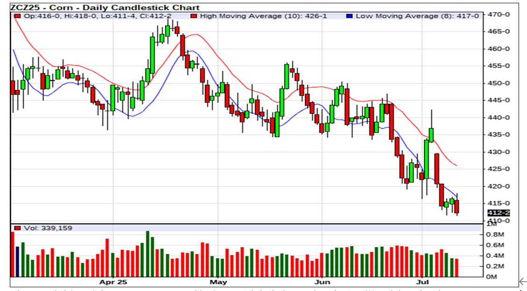Screen dimensions: 527x291
Task: Click the Jul date label on axis
Action: (422, 282)
